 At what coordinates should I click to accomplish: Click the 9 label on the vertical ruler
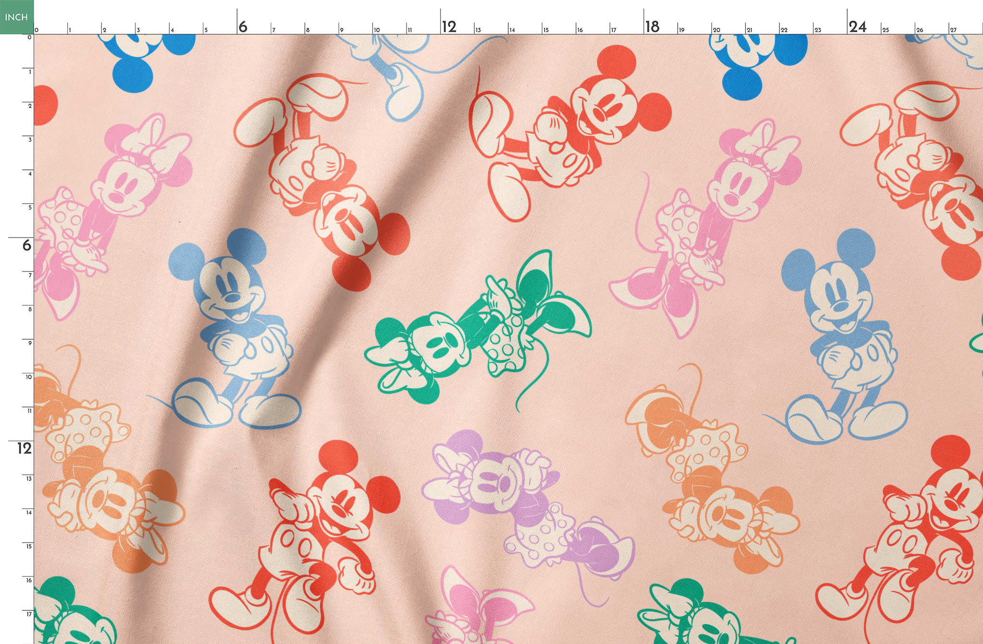[x=30, y=343]
